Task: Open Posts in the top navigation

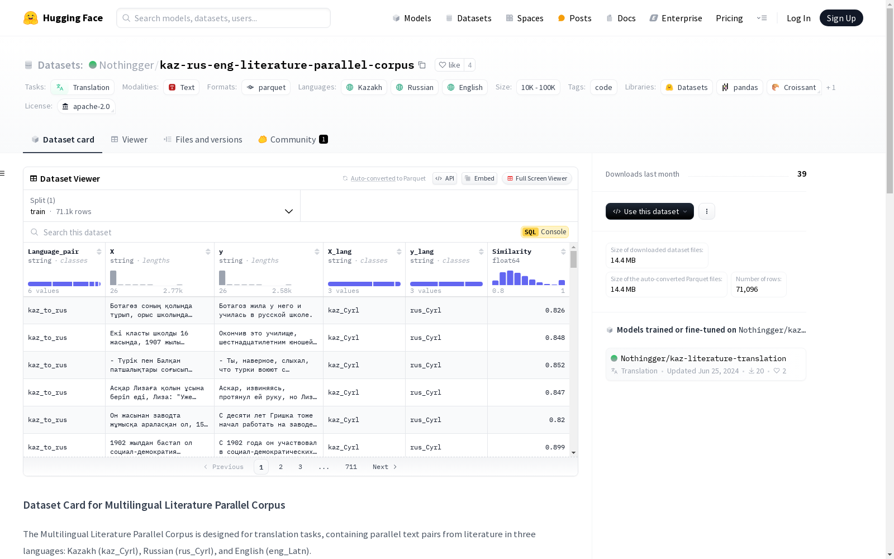Action: coord(574,18)
